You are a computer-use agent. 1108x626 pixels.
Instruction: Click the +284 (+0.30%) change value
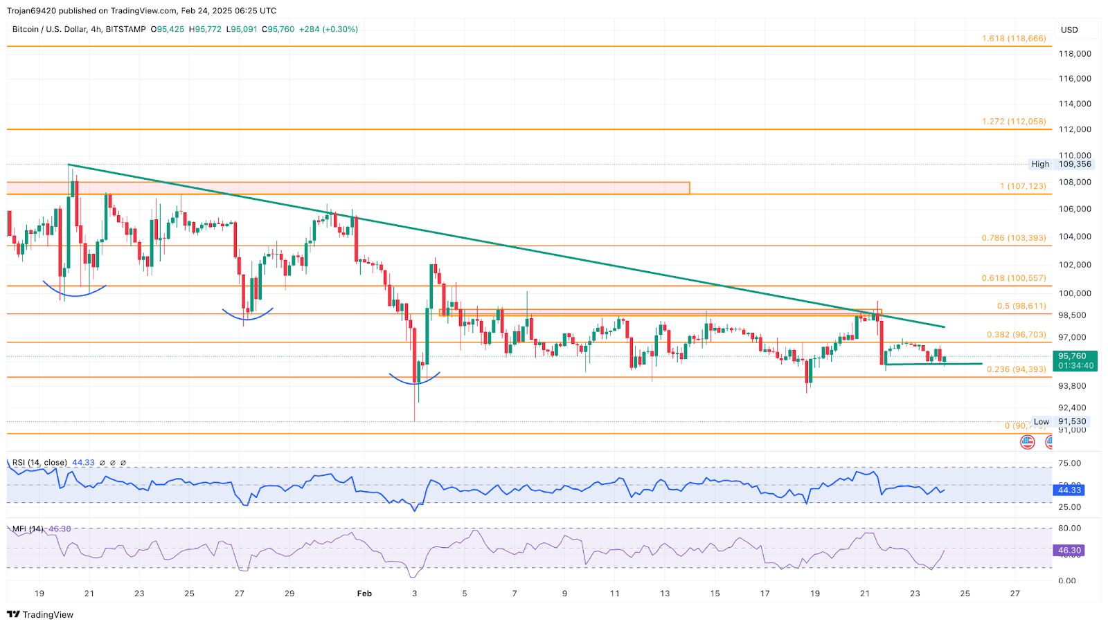click(x=328, y=29)
